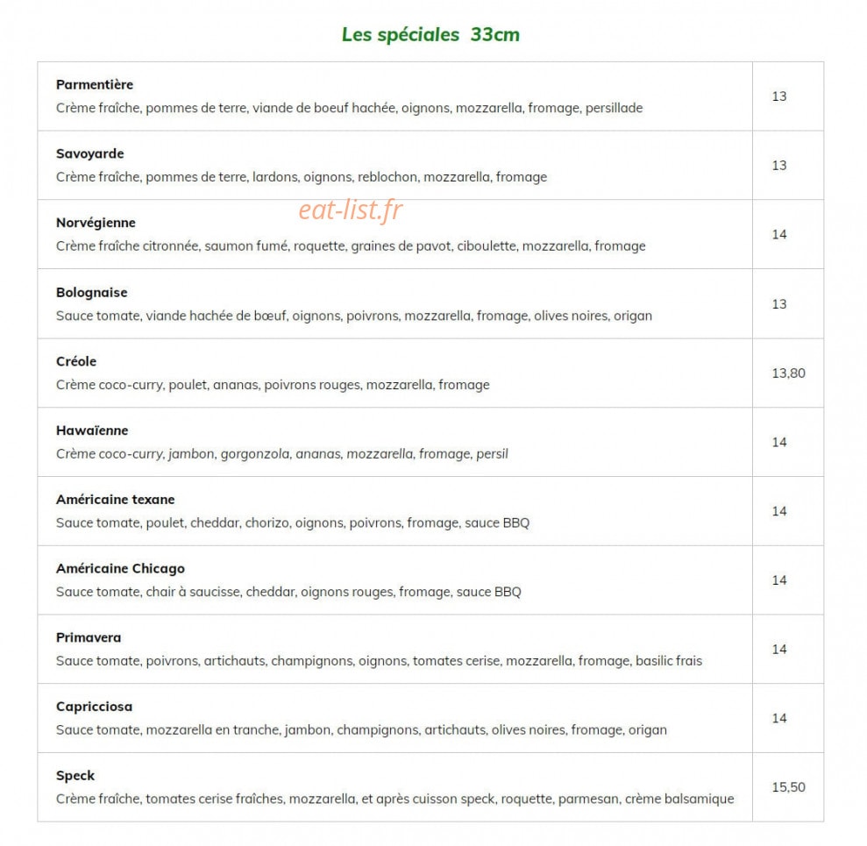Viewport: 867px width, 846px height.
Task: Click the Norvégienne price of 14
Action: click(x=779, y=234)
